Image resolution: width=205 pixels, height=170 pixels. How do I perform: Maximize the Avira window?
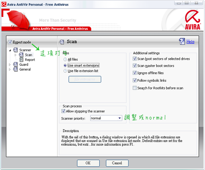pyautogui.click(x=187, y=3)
